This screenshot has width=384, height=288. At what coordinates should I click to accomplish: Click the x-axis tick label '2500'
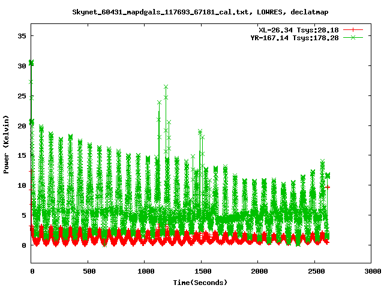[x=316, y=271]
